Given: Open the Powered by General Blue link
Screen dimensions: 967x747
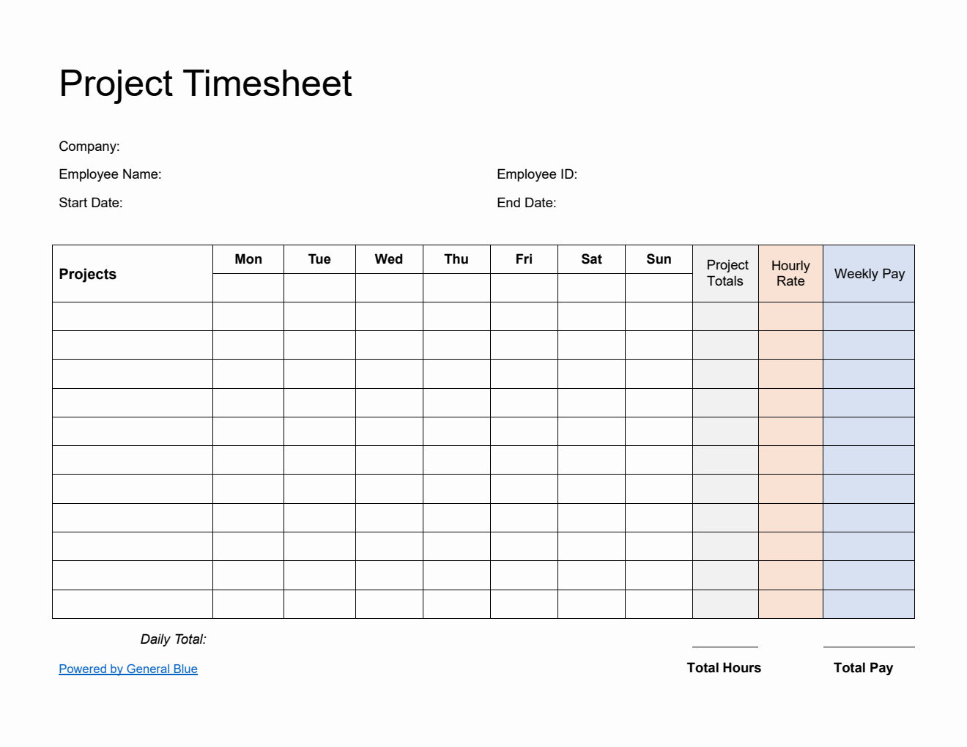Looking at the screenshot, I should pos(128,669).
